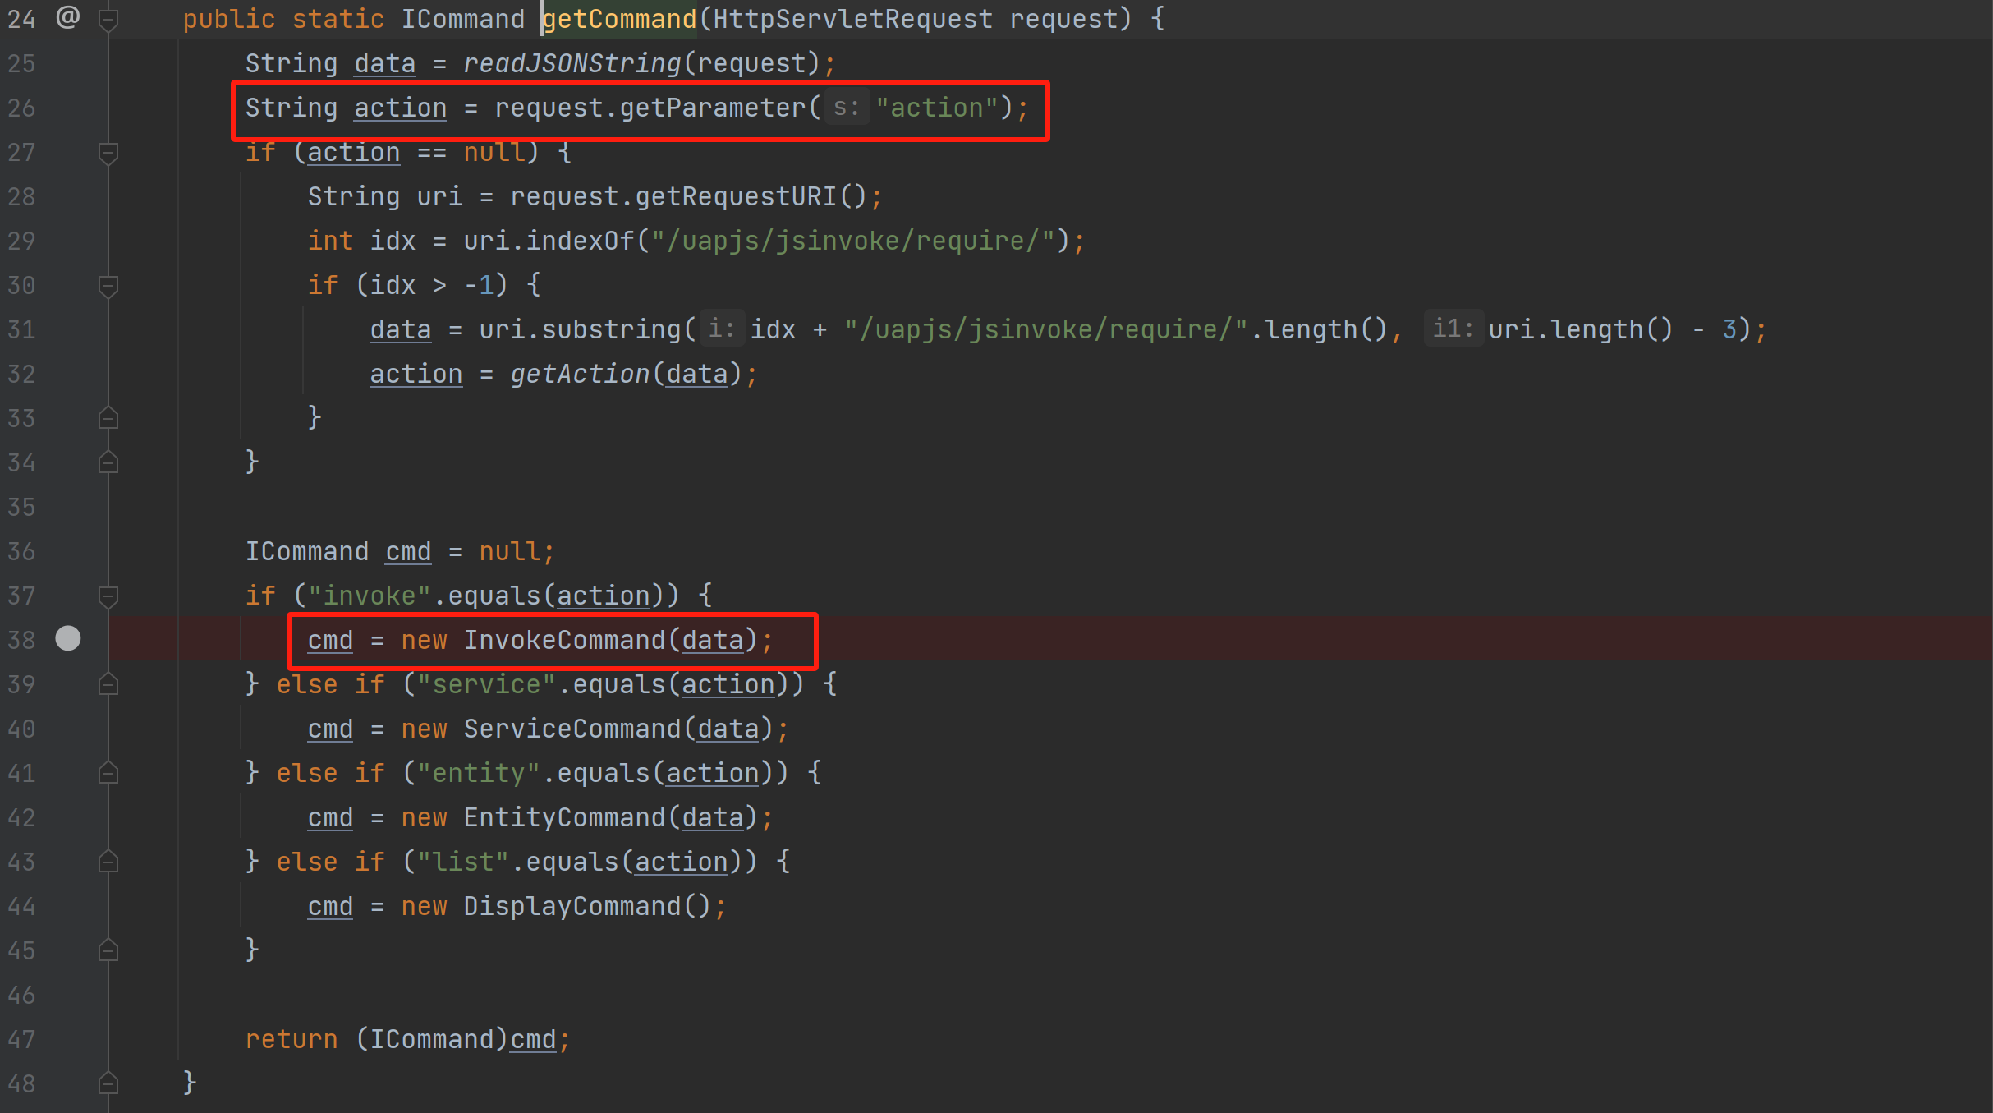
Task: Click the fold marker on line 43
Action: click(x=108, y=862)
